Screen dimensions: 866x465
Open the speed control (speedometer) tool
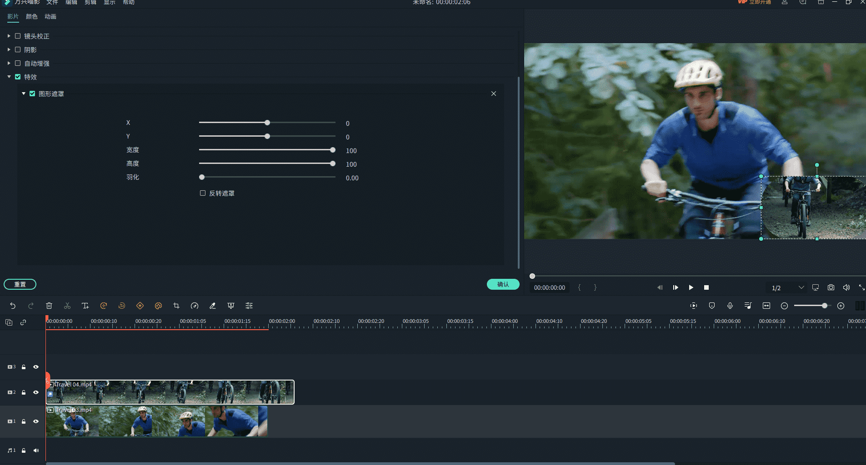[x=195, y=306]
